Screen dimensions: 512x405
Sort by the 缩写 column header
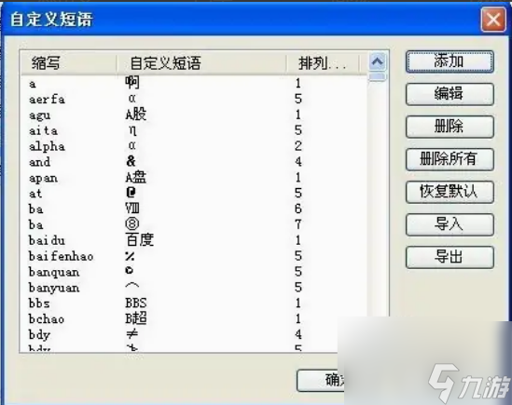coord(69,63)
